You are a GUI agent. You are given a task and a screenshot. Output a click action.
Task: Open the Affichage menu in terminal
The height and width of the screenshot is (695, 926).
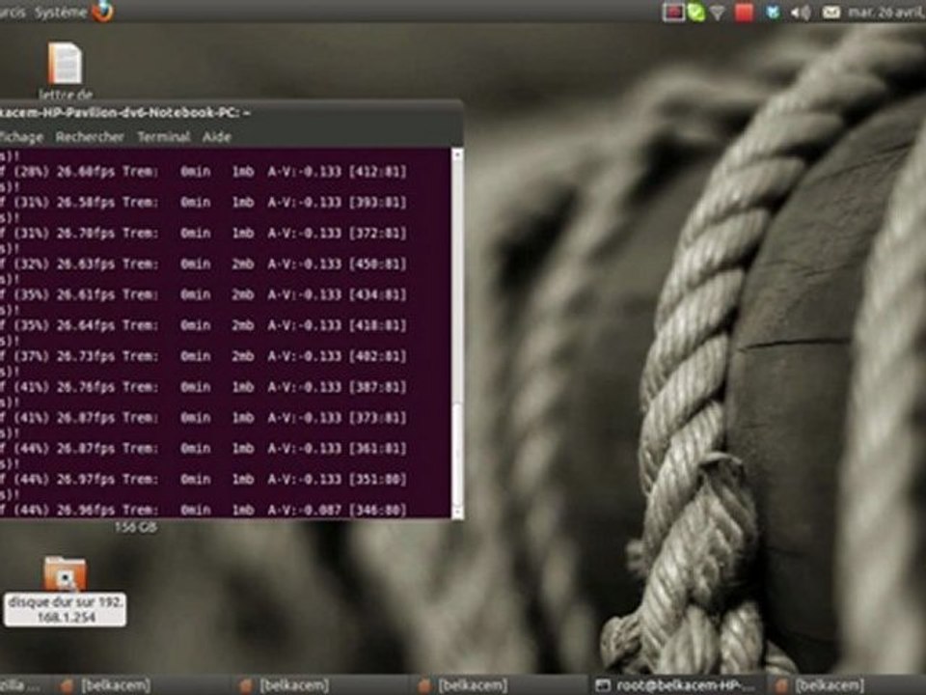[x=21, y=137]
